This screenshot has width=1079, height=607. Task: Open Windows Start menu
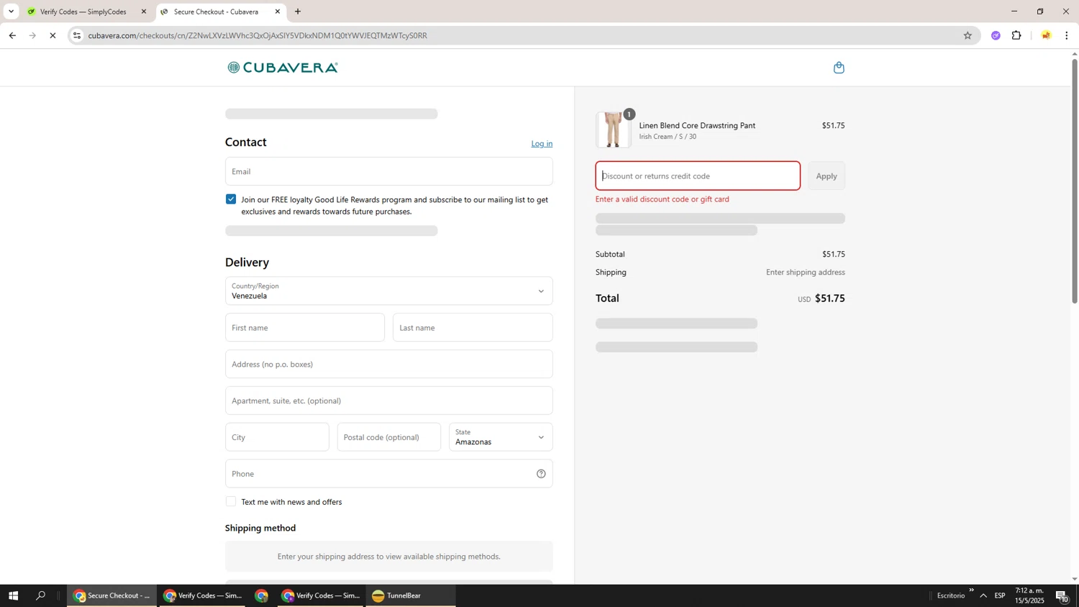coord(13,595)
